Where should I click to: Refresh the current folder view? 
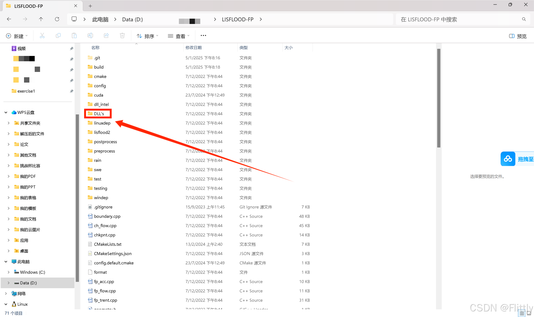point(57,19)
